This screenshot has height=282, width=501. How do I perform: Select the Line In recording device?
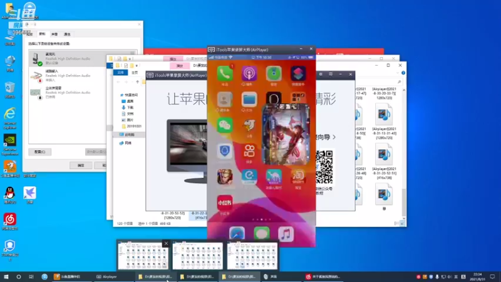coord(68,75)
